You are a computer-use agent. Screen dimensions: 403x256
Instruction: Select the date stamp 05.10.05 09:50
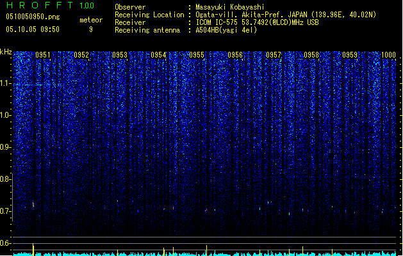[x=33, y=29]
